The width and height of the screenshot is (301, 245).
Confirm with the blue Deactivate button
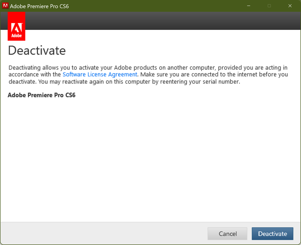pos(272,234)
